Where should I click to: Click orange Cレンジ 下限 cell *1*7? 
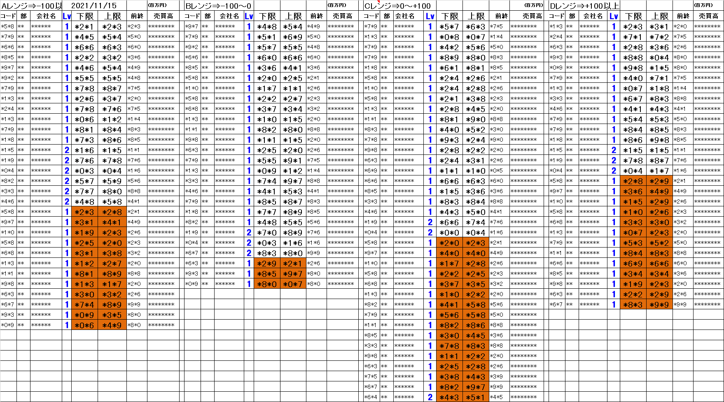coord(450,263)
